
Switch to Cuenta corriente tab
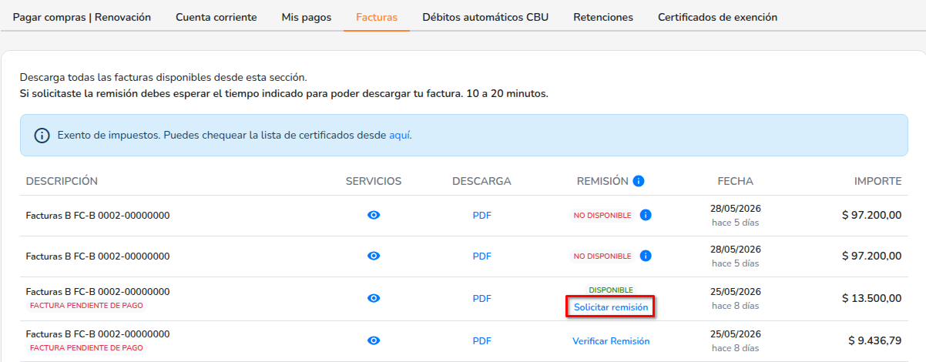(x=216, y=17)
